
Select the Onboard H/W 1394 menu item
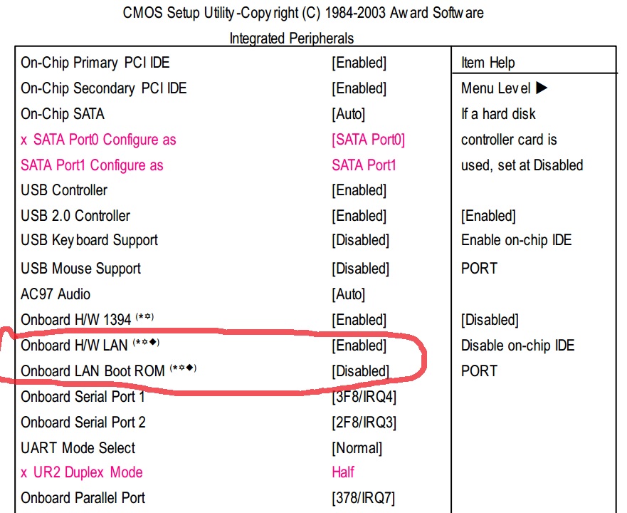pos(76,320)
